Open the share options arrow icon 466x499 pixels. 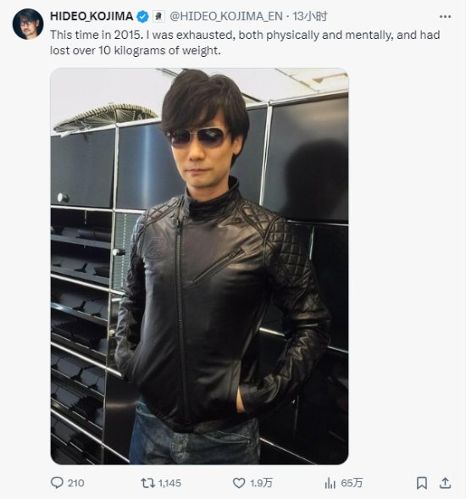pos(446,483)
